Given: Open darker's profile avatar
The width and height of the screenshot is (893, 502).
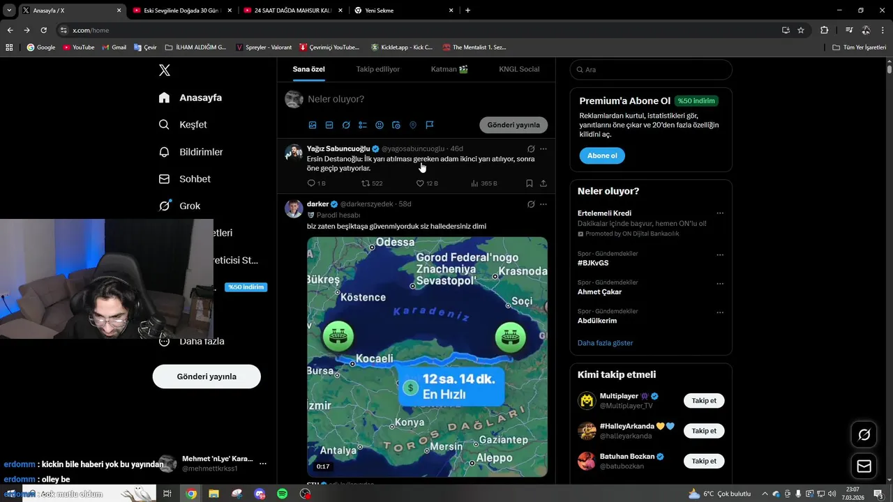Looking at the screenshot, I should tap(294, 208).
